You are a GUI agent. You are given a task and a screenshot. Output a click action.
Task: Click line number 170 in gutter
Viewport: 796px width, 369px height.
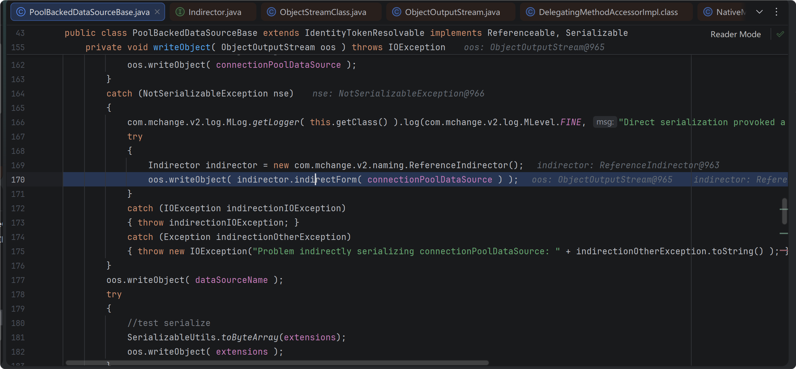18,180
